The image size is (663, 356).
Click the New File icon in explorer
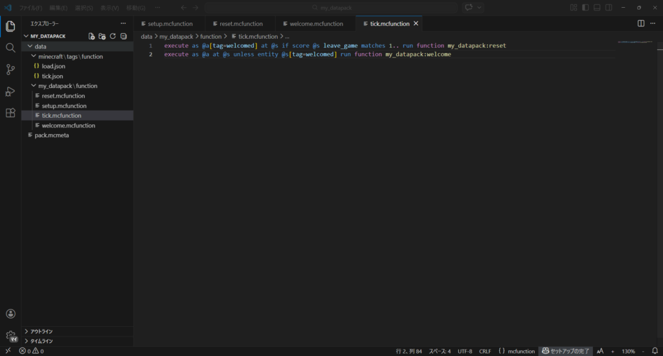click(92, 36)
